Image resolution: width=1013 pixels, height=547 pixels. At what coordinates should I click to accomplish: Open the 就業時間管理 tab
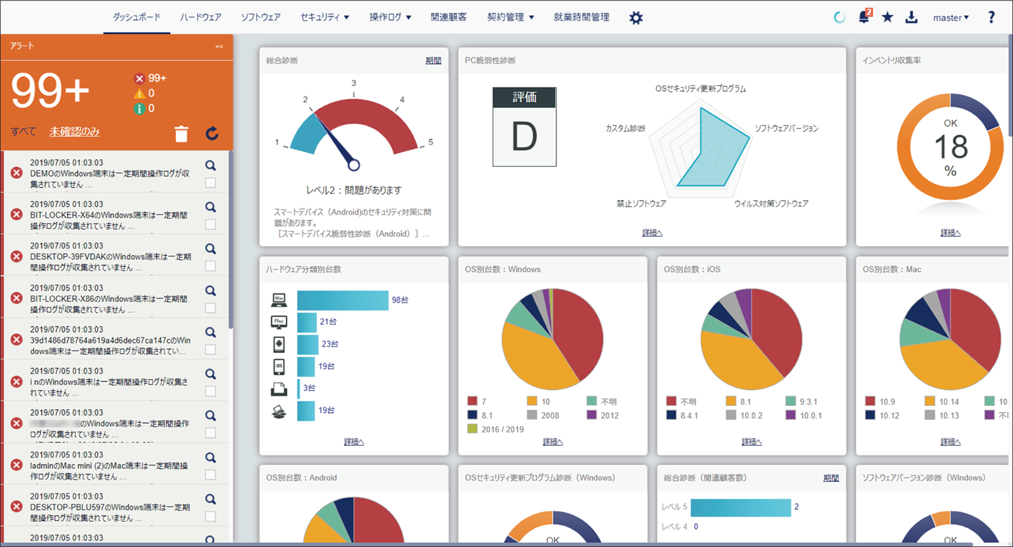582,18
